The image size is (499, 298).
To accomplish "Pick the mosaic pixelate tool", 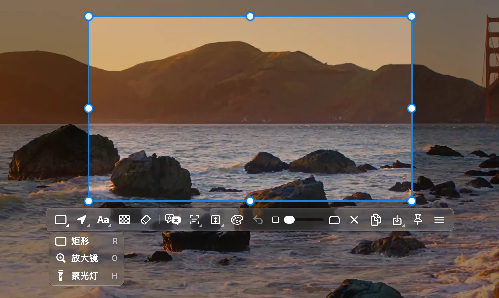I will pos(124,220).
